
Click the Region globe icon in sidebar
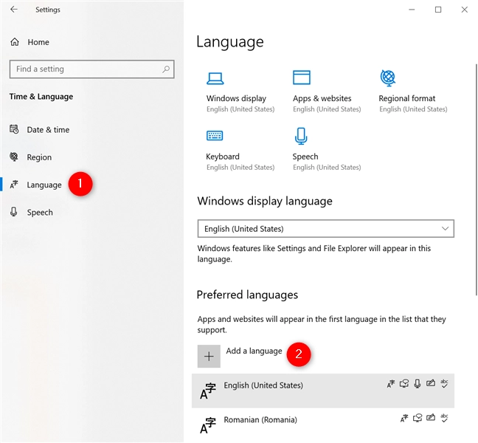tap(14, 157)
